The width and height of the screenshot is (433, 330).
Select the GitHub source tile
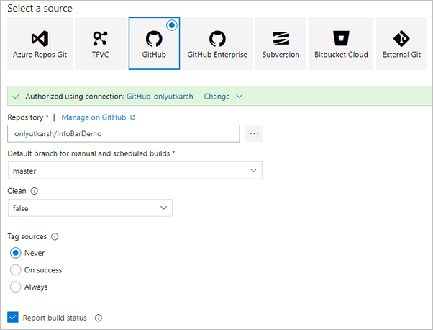[154, 44]
